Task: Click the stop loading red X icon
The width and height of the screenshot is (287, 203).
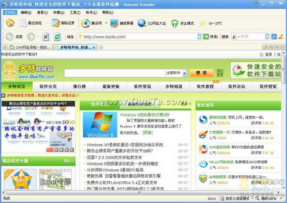Action: pyautogui.click(x=46, y=37)
